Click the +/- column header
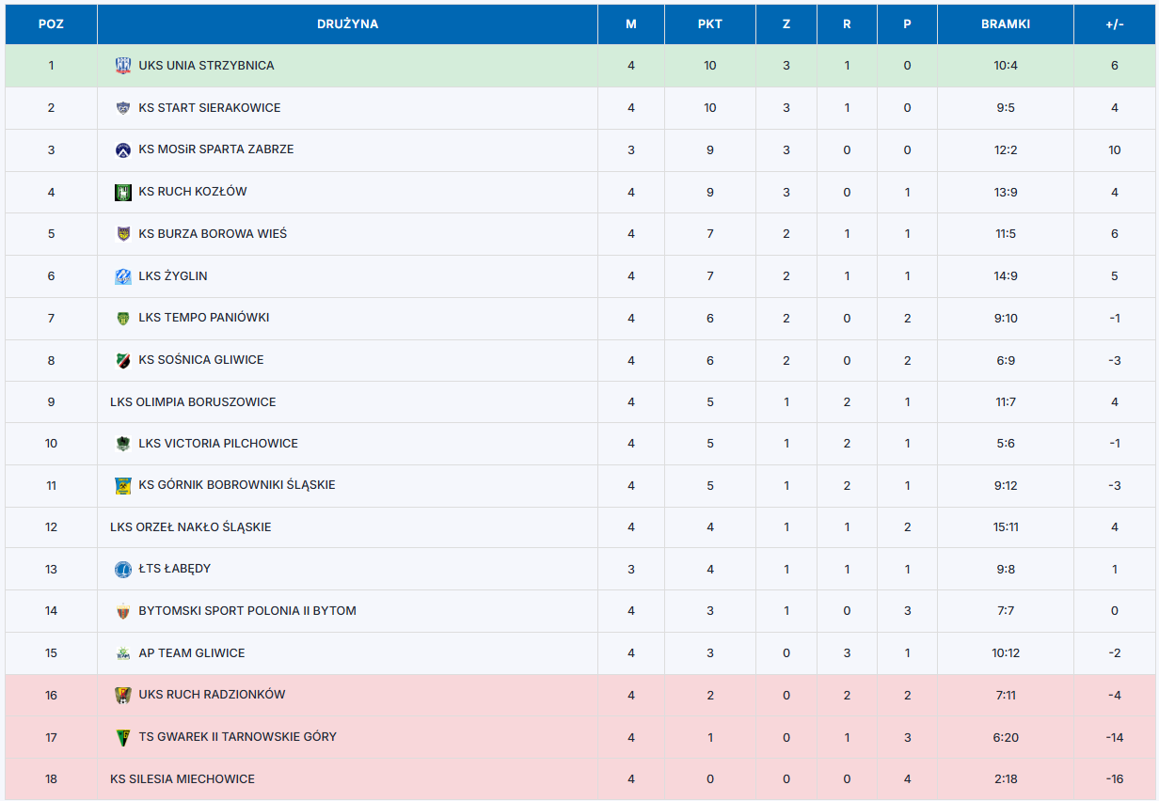The width and height of the screenshot is (1159, 801). click(x=1115, y=24)
